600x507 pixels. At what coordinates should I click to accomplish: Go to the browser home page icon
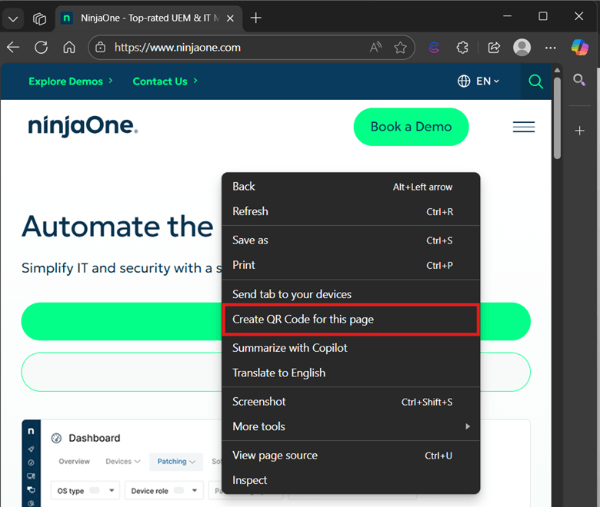(69, 48)
